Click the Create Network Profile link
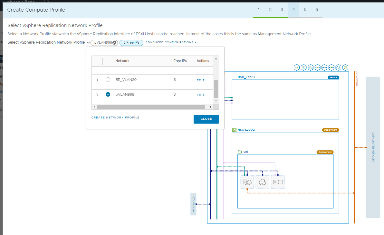This screenshot has width=384, height=235. coord(115,118)
